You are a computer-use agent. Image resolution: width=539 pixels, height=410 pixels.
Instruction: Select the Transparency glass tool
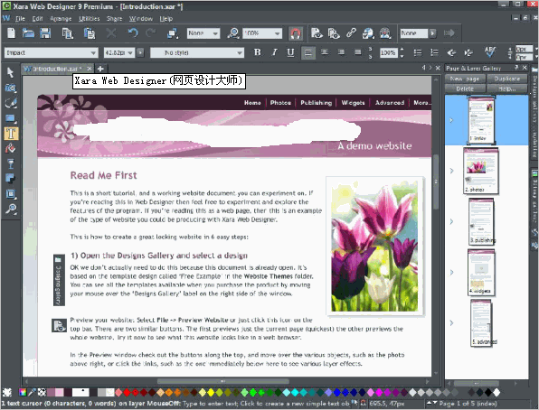pos(10,163)
